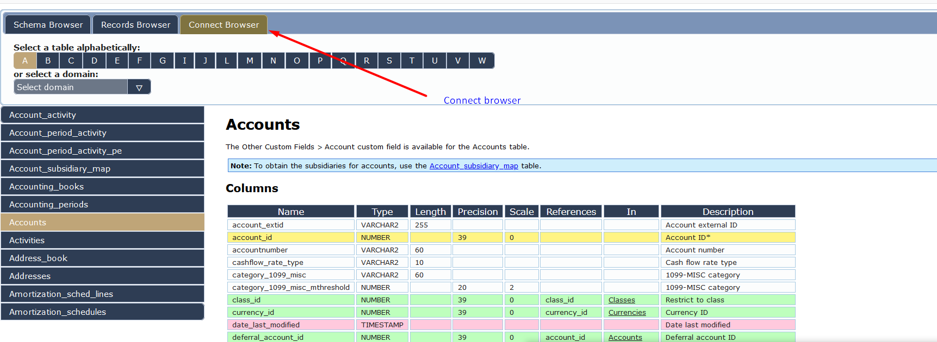Switch to the Records Browser tab
Image resolution: width=937 pixels, height=342 pixels.
(135, 24)
